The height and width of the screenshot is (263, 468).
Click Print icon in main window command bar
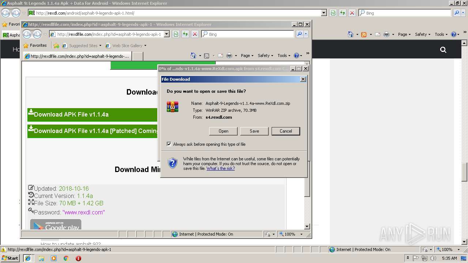[x=386, y=34]
